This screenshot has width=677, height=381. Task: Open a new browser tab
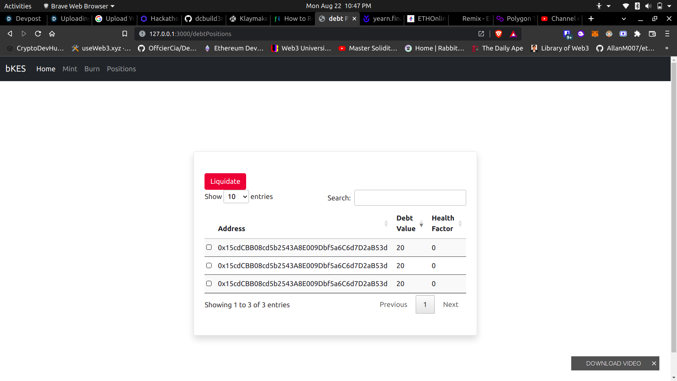(x=591, y=19)
